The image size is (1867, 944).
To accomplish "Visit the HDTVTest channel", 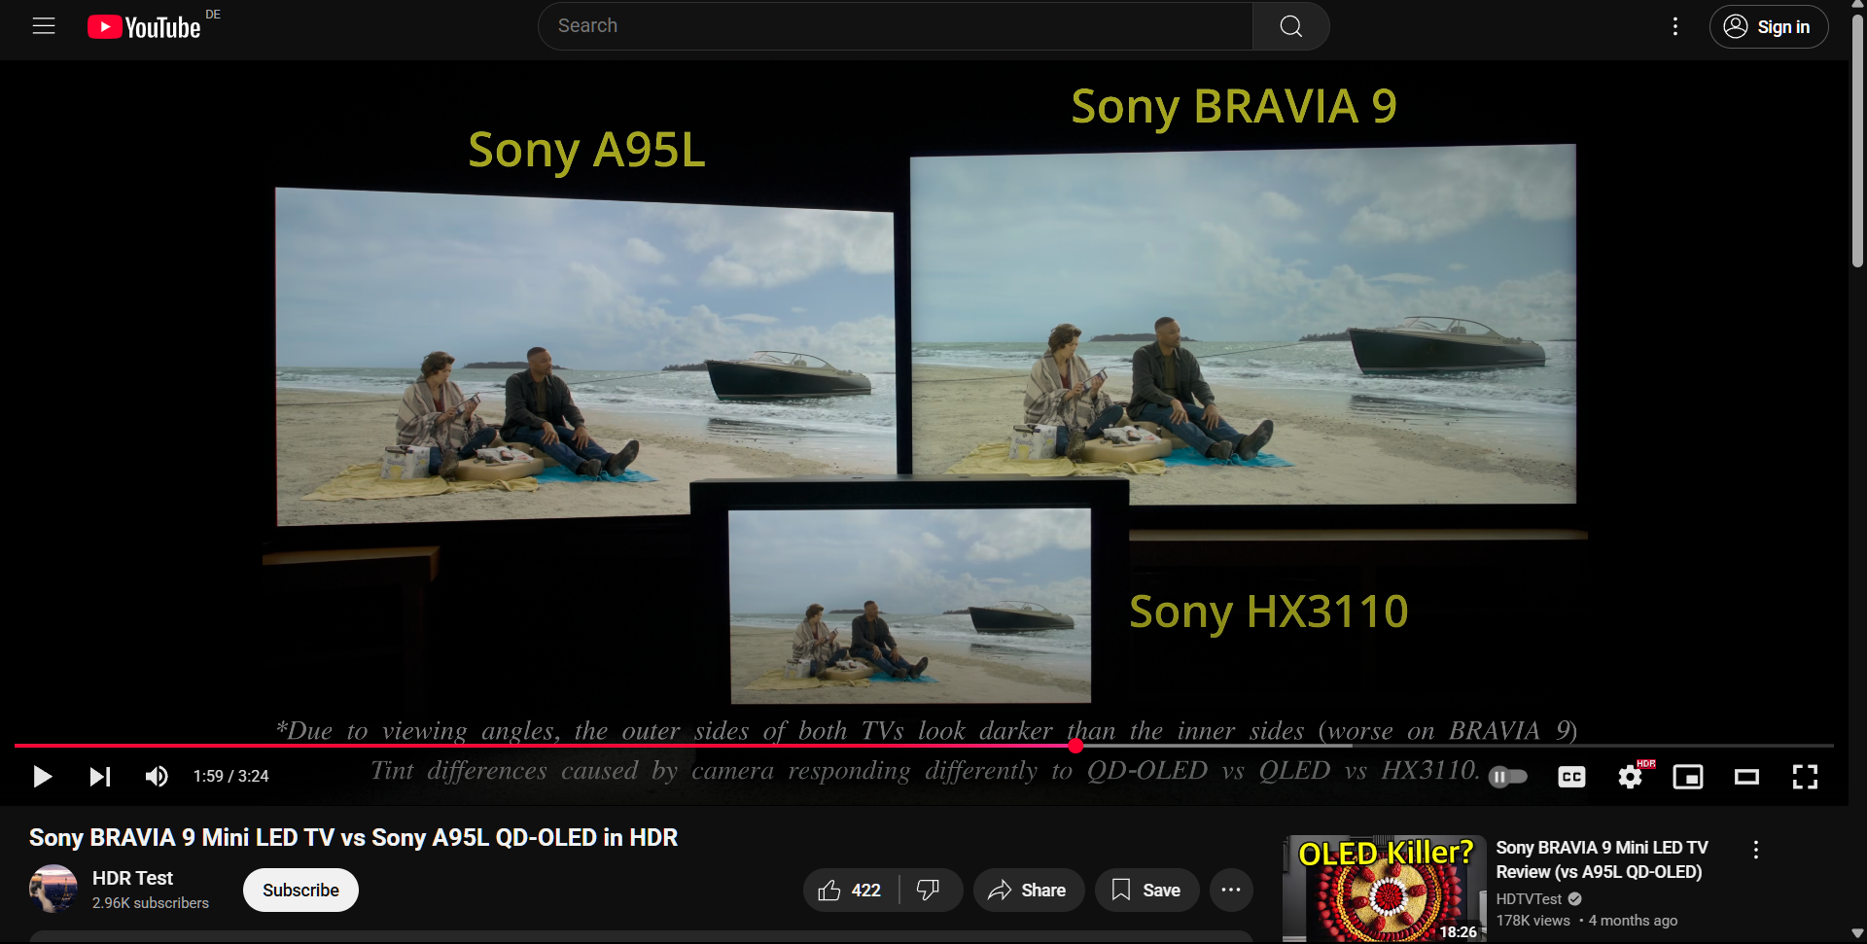I will tap(1529, 899).
